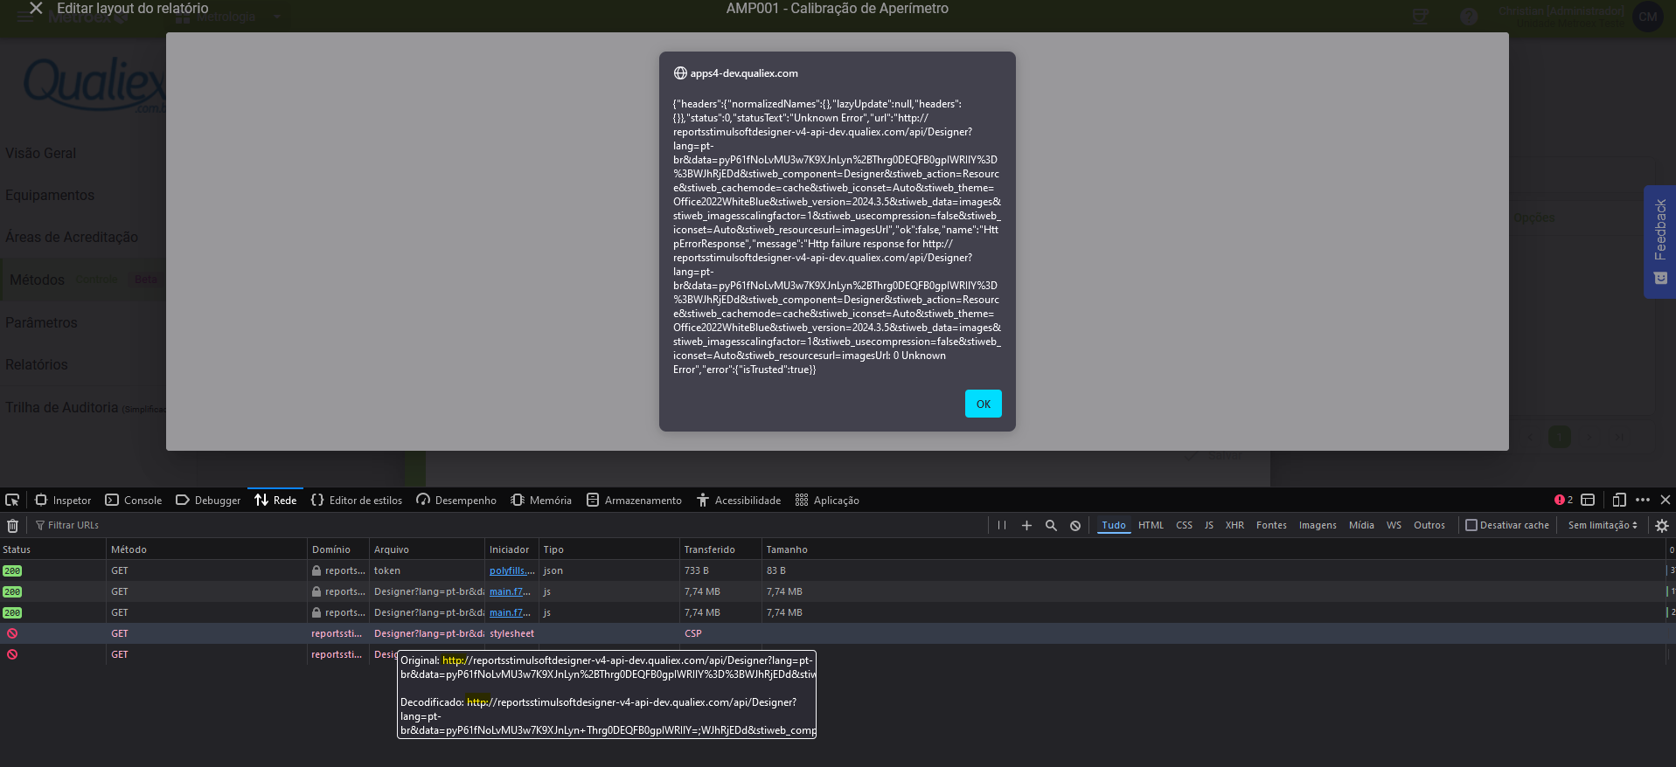This screenshot has height=767, width=1676.
Task: Sort by the Arquivo column header
Action: pos(428,549)
